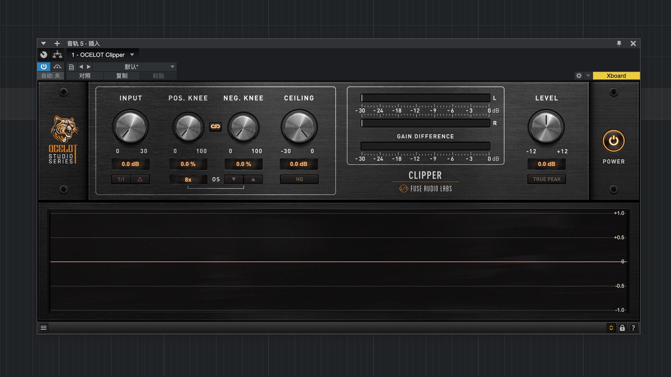671x377 pixels.
Task: Click the 粘贴 paste button
Action: click(158, 76)
